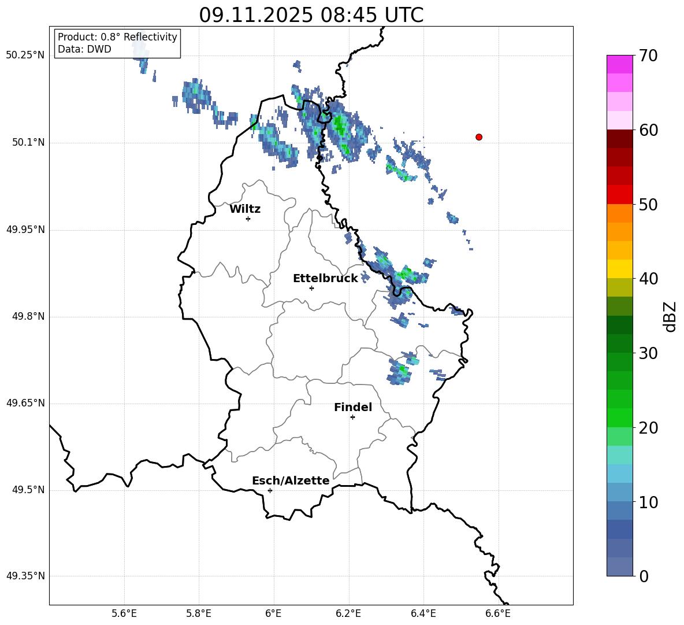Click the title 09.11.2025 08:45 UTC
Viewport: 684px width, 625px height.
click(311, 15)
